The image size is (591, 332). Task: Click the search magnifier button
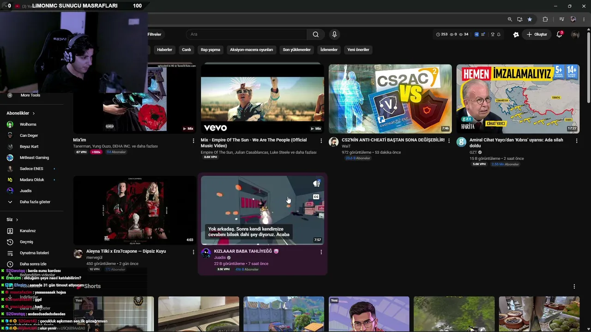tap(316, 34)
